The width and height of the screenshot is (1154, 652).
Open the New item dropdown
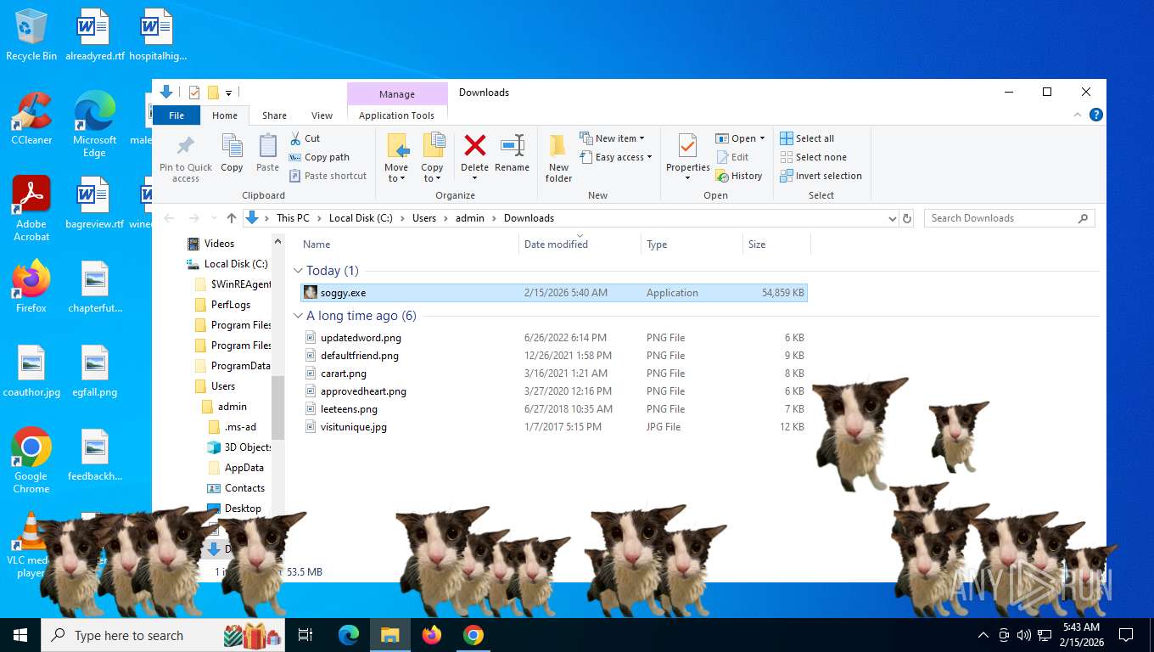(x=613, y=138)
